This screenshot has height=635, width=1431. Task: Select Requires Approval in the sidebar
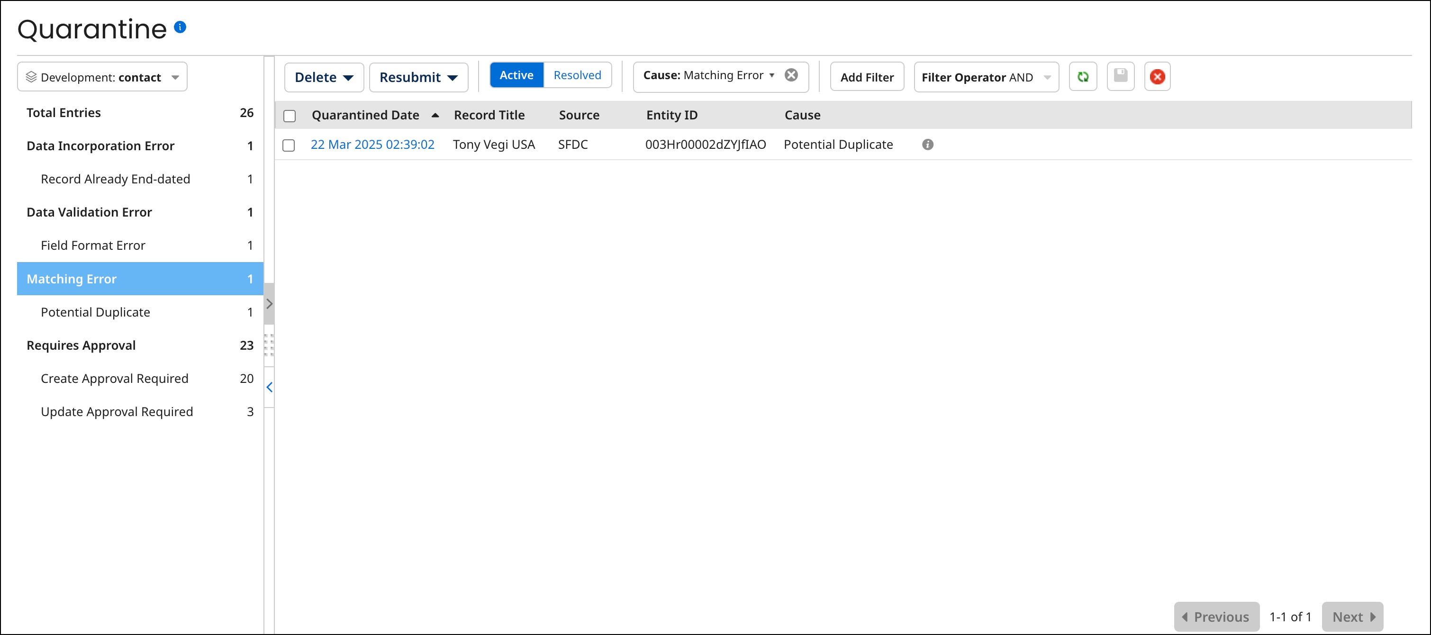click(81, 345)
